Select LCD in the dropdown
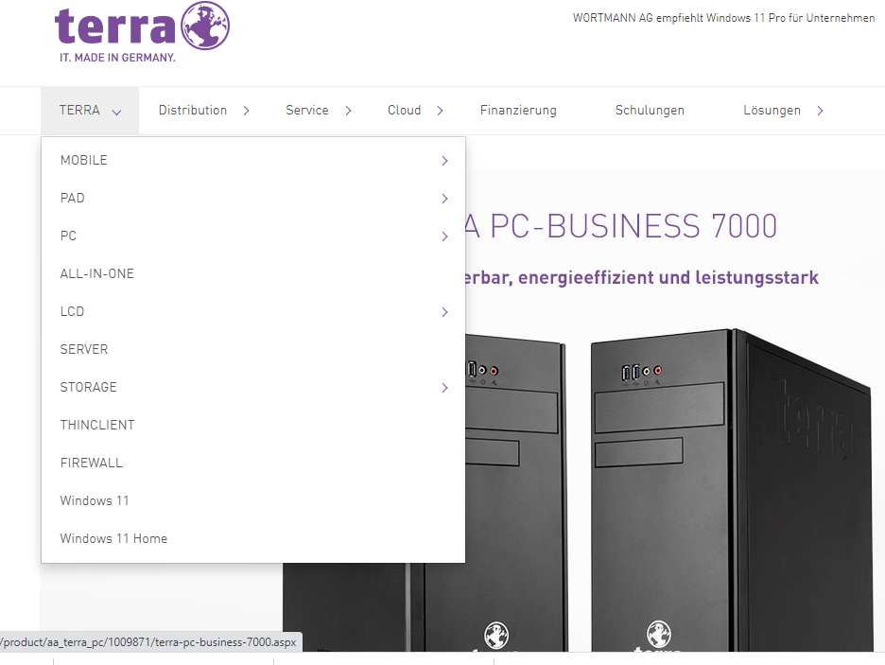The image size is (885, 665). coord(72,311)
